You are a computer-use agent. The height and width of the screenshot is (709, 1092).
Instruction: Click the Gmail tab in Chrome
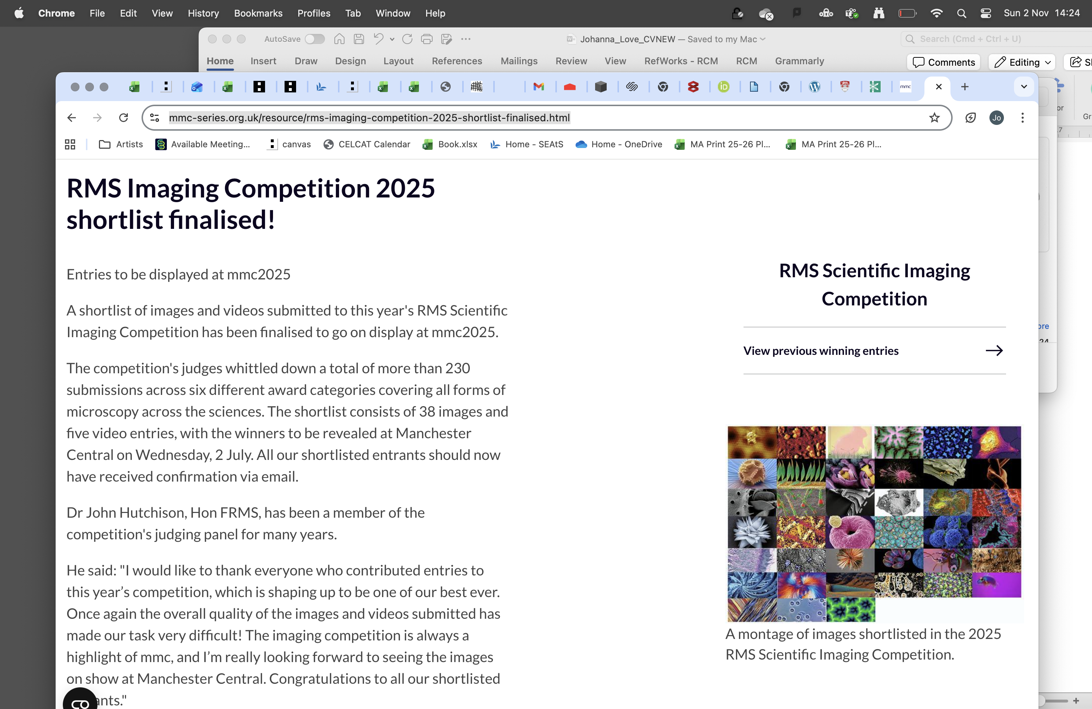click(x=539, y=87)
